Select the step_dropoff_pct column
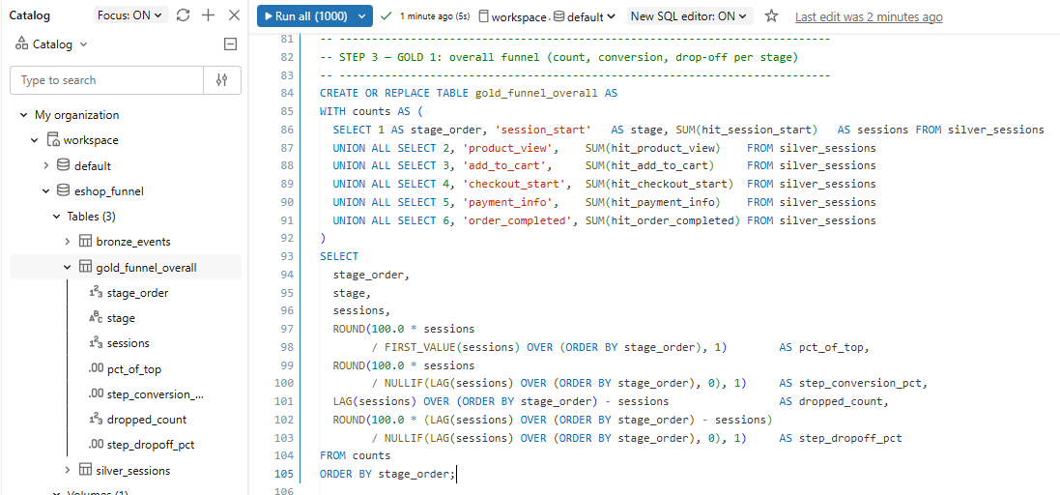The height and width of the screenshot is (495, 1060). click(152, 445)
